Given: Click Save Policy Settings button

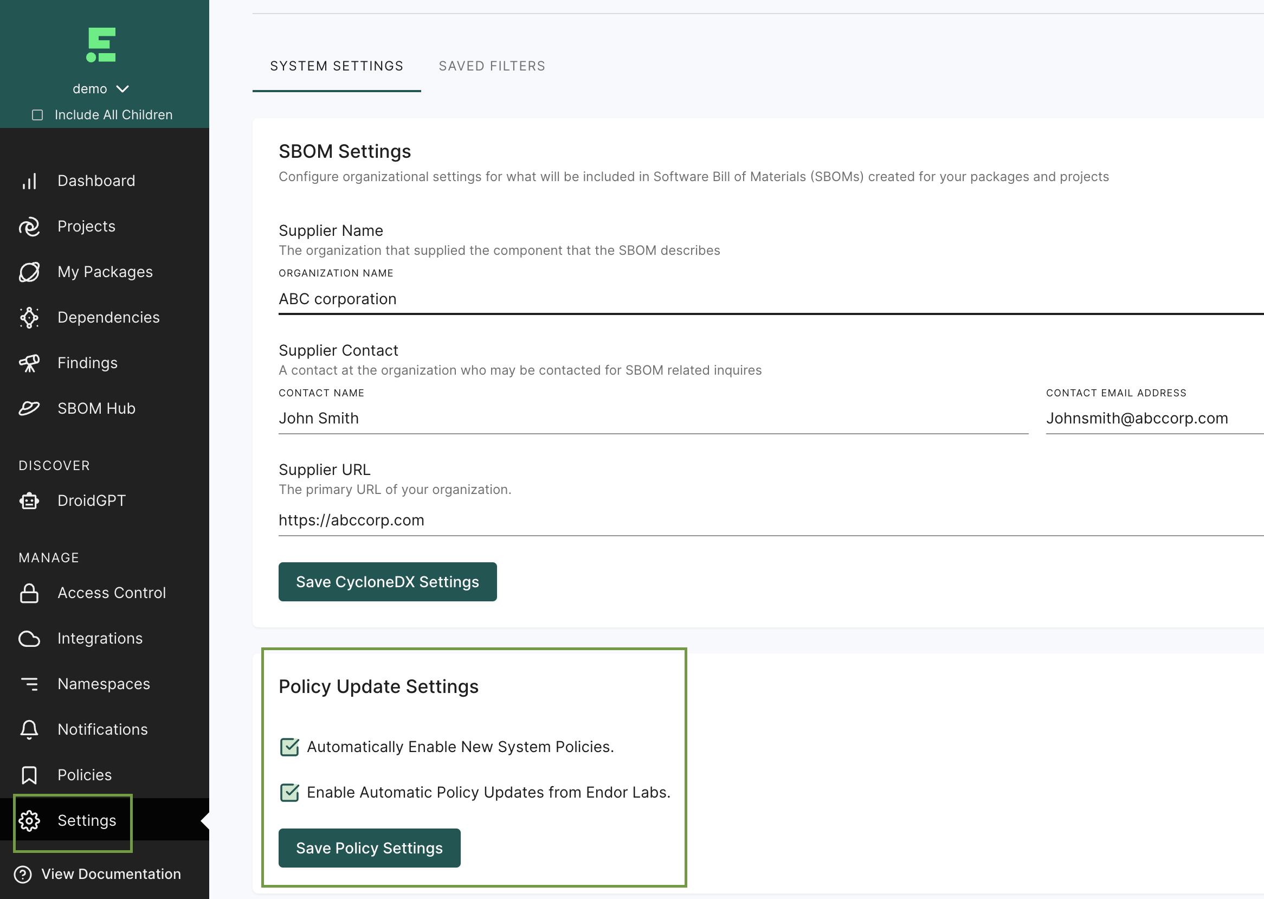Looking at the screenshot, I should (369, 847).
